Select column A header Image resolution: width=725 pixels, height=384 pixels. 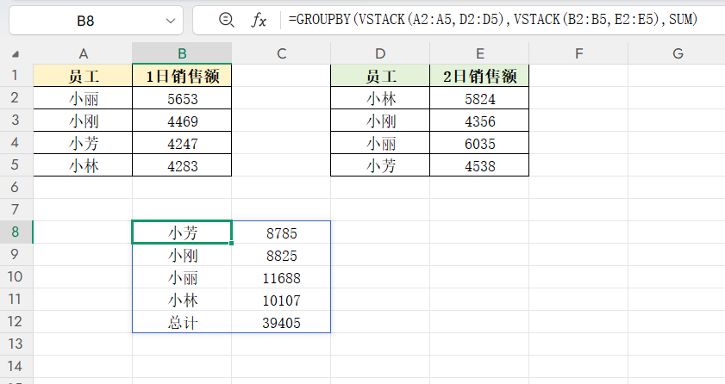83,53
